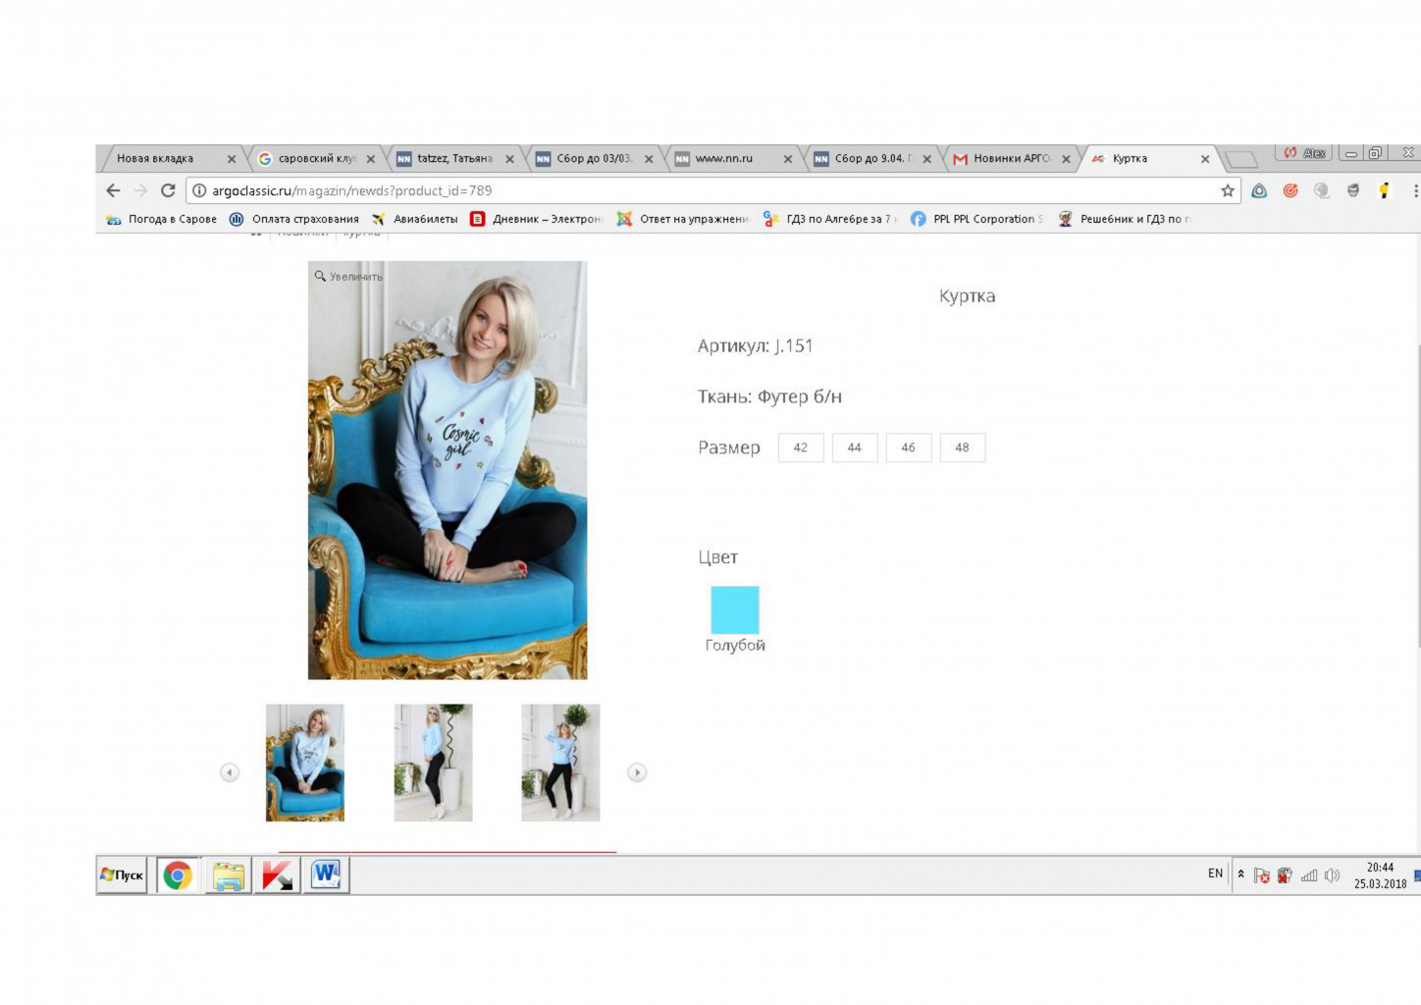Open the 'PPL PPL Corporation' bookmark

coord(976,219)
